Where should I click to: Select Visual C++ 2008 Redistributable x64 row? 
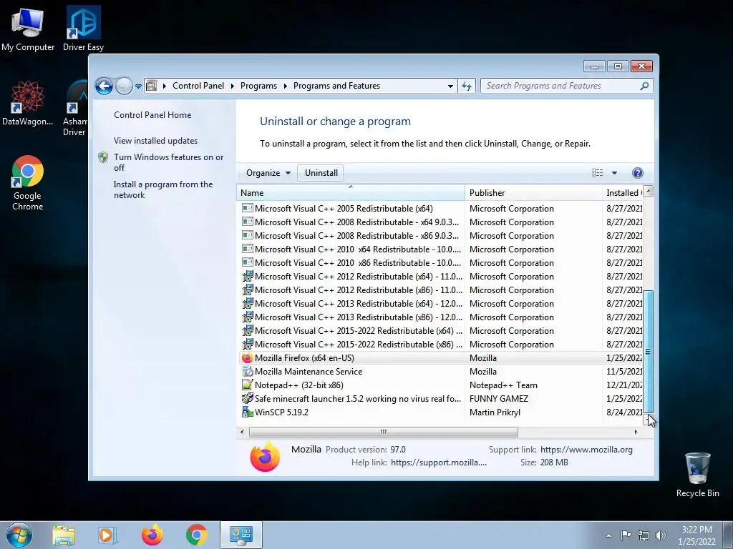coord(440,222)
